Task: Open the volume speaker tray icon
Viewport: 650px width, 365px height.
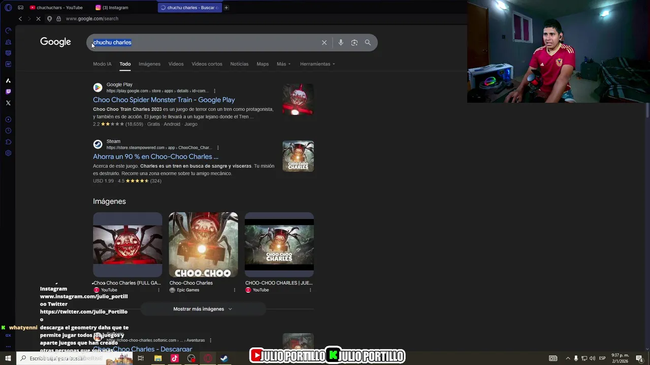Action: tap(592, 358)
